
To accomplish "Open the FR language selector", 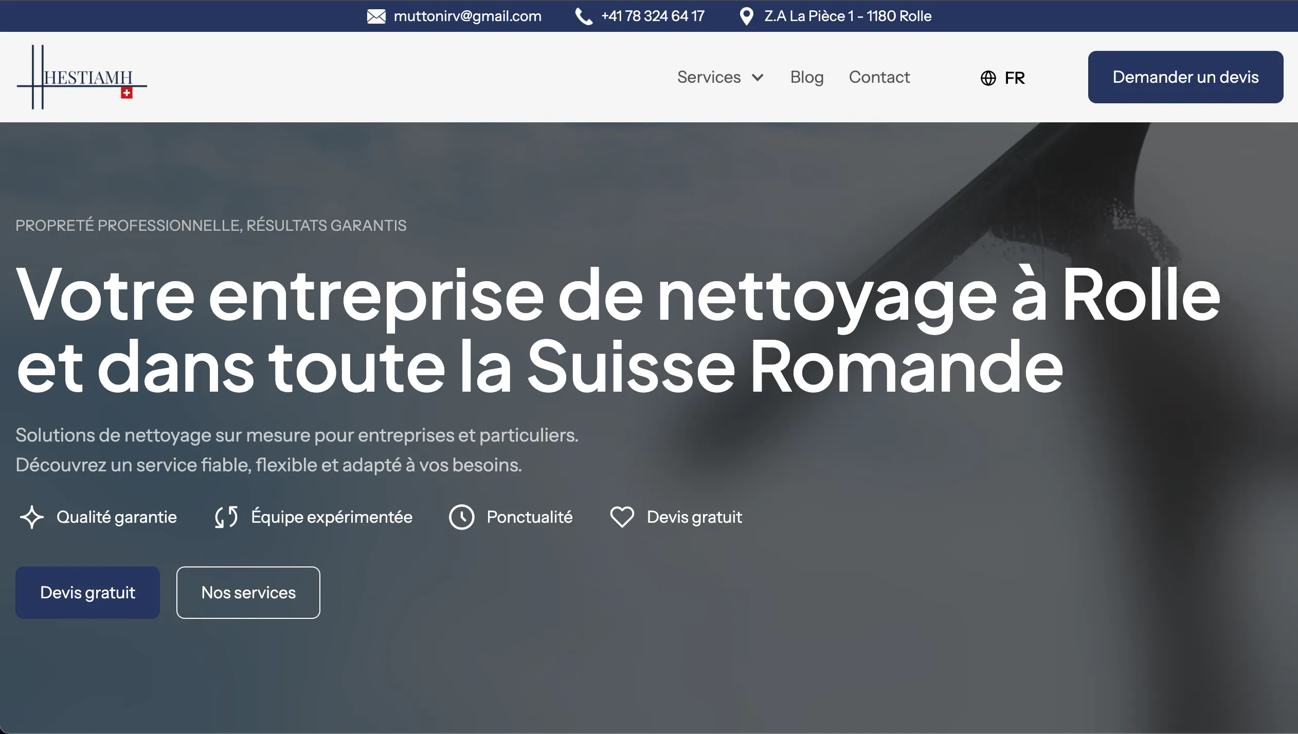I will click(1014, 78).
